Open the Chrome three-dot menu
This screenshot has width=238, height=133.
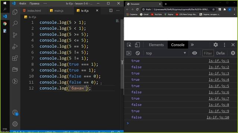tap(235, 10)
